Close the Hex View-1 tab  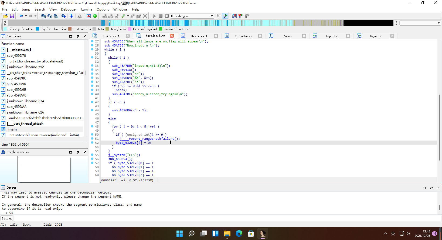(x=216, y=36)
